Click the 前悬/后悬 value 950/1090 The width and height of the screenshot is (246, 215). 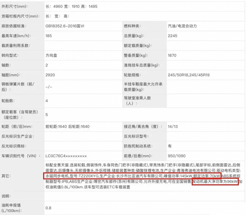(177, 156)
